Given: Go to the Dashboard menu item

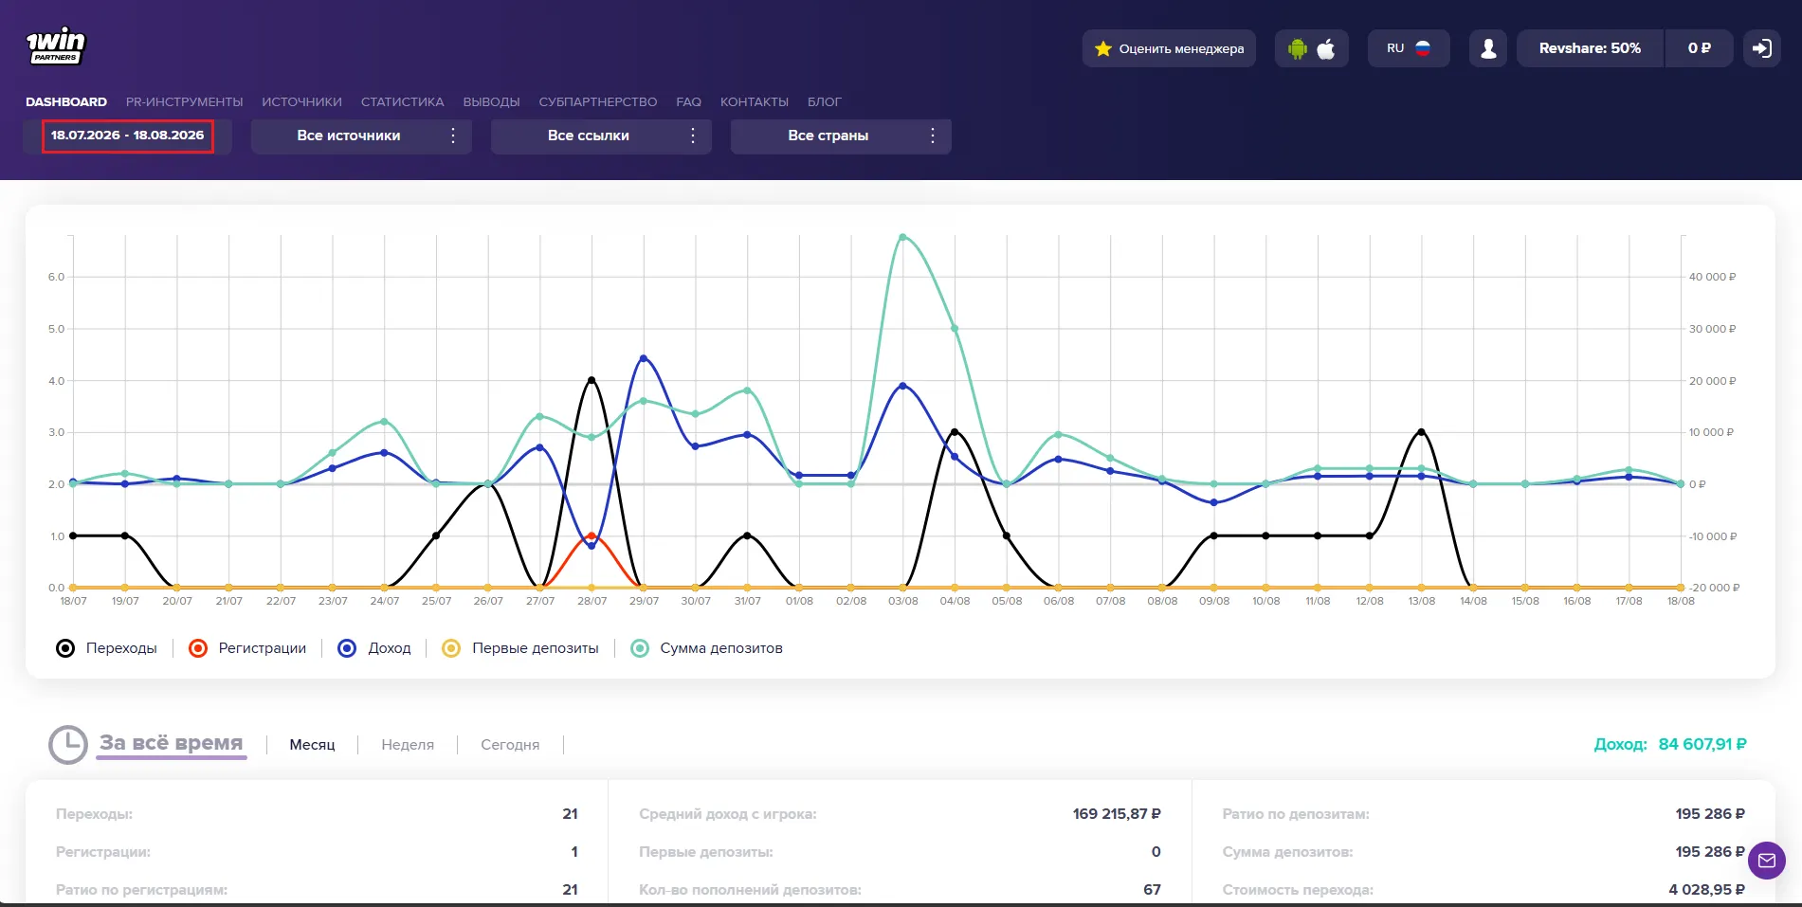Looking at the screenshot, I should [x=66, y=101].
